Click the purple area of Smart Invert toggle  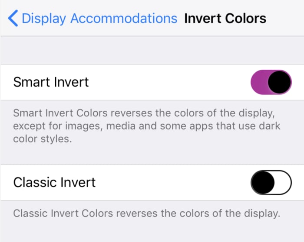click(259, 82)
